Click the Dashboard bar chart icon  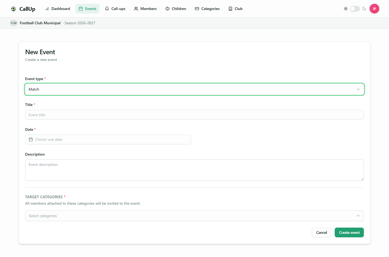click(47, 9)
